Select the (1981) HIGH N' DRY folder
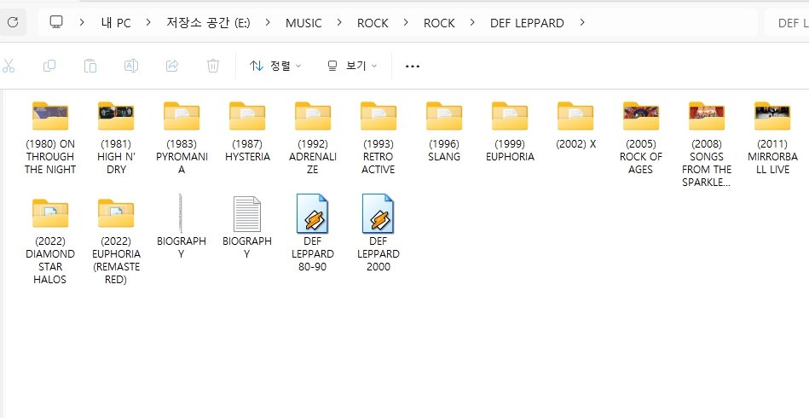The width and height of the screenshot is (809, 418). coord(116,138)
